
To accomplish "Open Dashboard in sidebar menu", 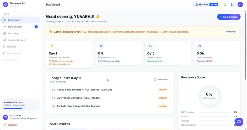I will tap(21, 20).
